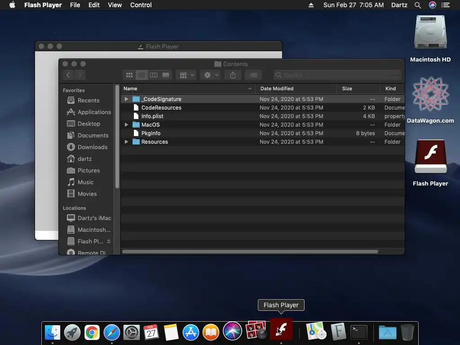Open the Action gear dropdown menu
Image resolution: width=460 pixels, height=345 pixels.
click(x=211, y=75)
